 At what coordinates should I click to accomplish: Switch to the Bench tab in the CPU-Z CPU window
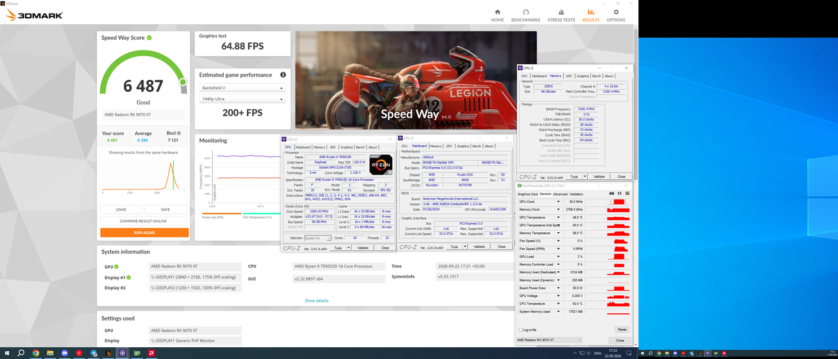360,147
